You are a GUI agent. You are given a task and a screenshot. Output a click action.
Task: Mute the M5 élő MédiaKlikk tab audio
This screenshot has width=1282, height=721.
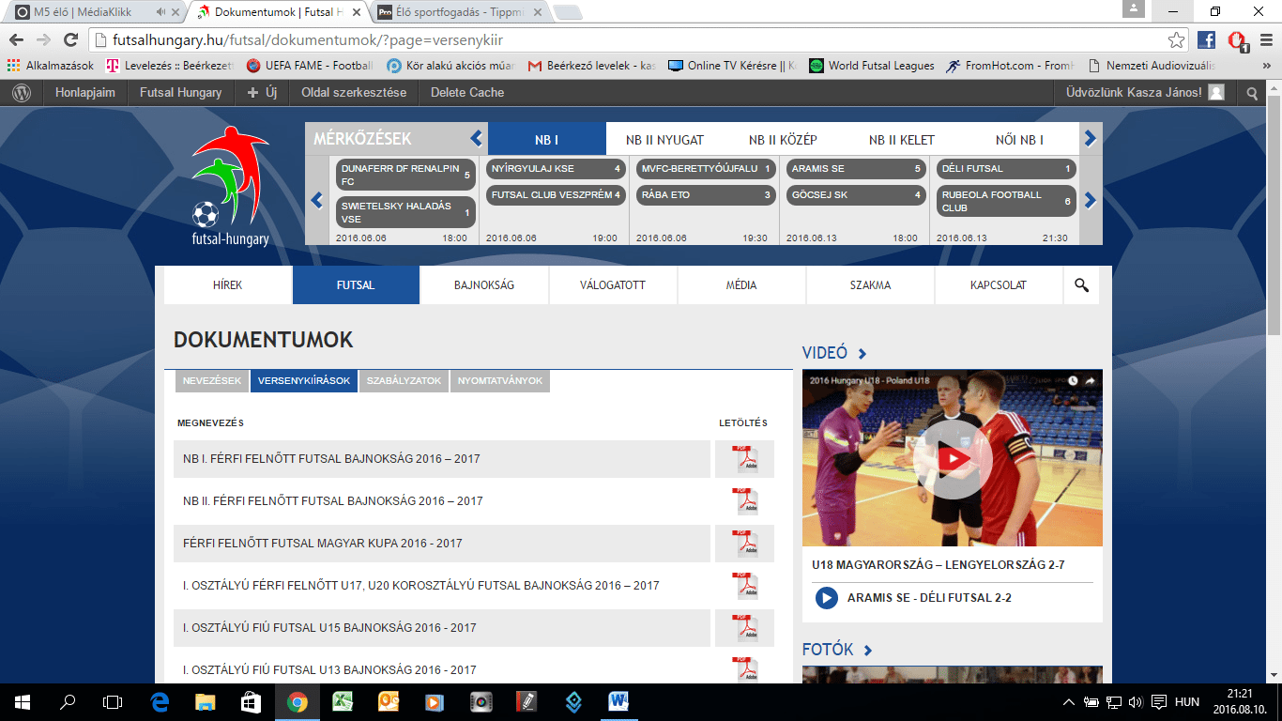coord(161,12)
